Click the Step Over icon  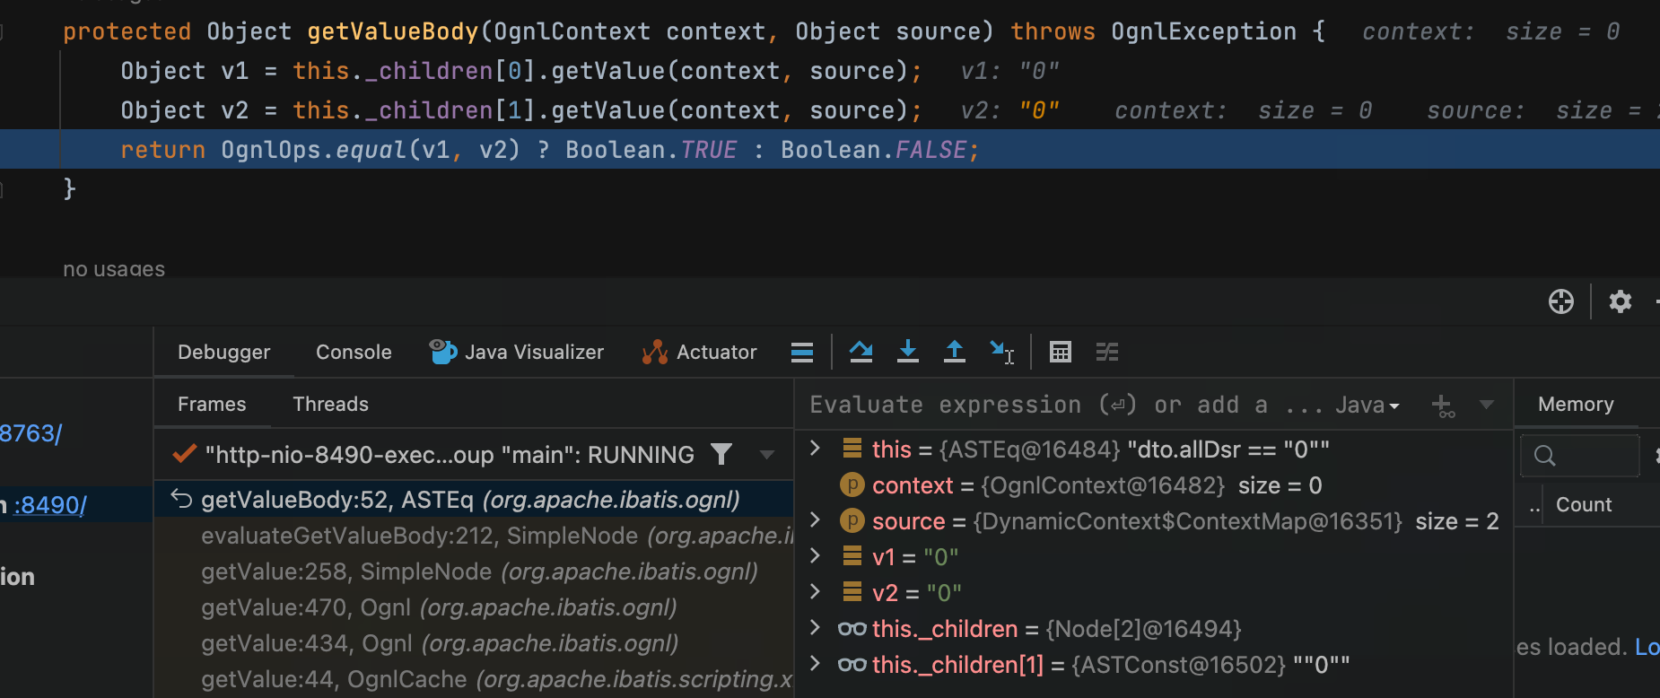[861, 352]
